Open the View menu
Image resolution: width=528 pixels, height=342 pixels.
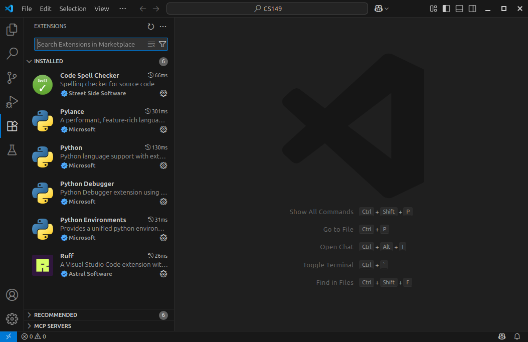(101, 9)
